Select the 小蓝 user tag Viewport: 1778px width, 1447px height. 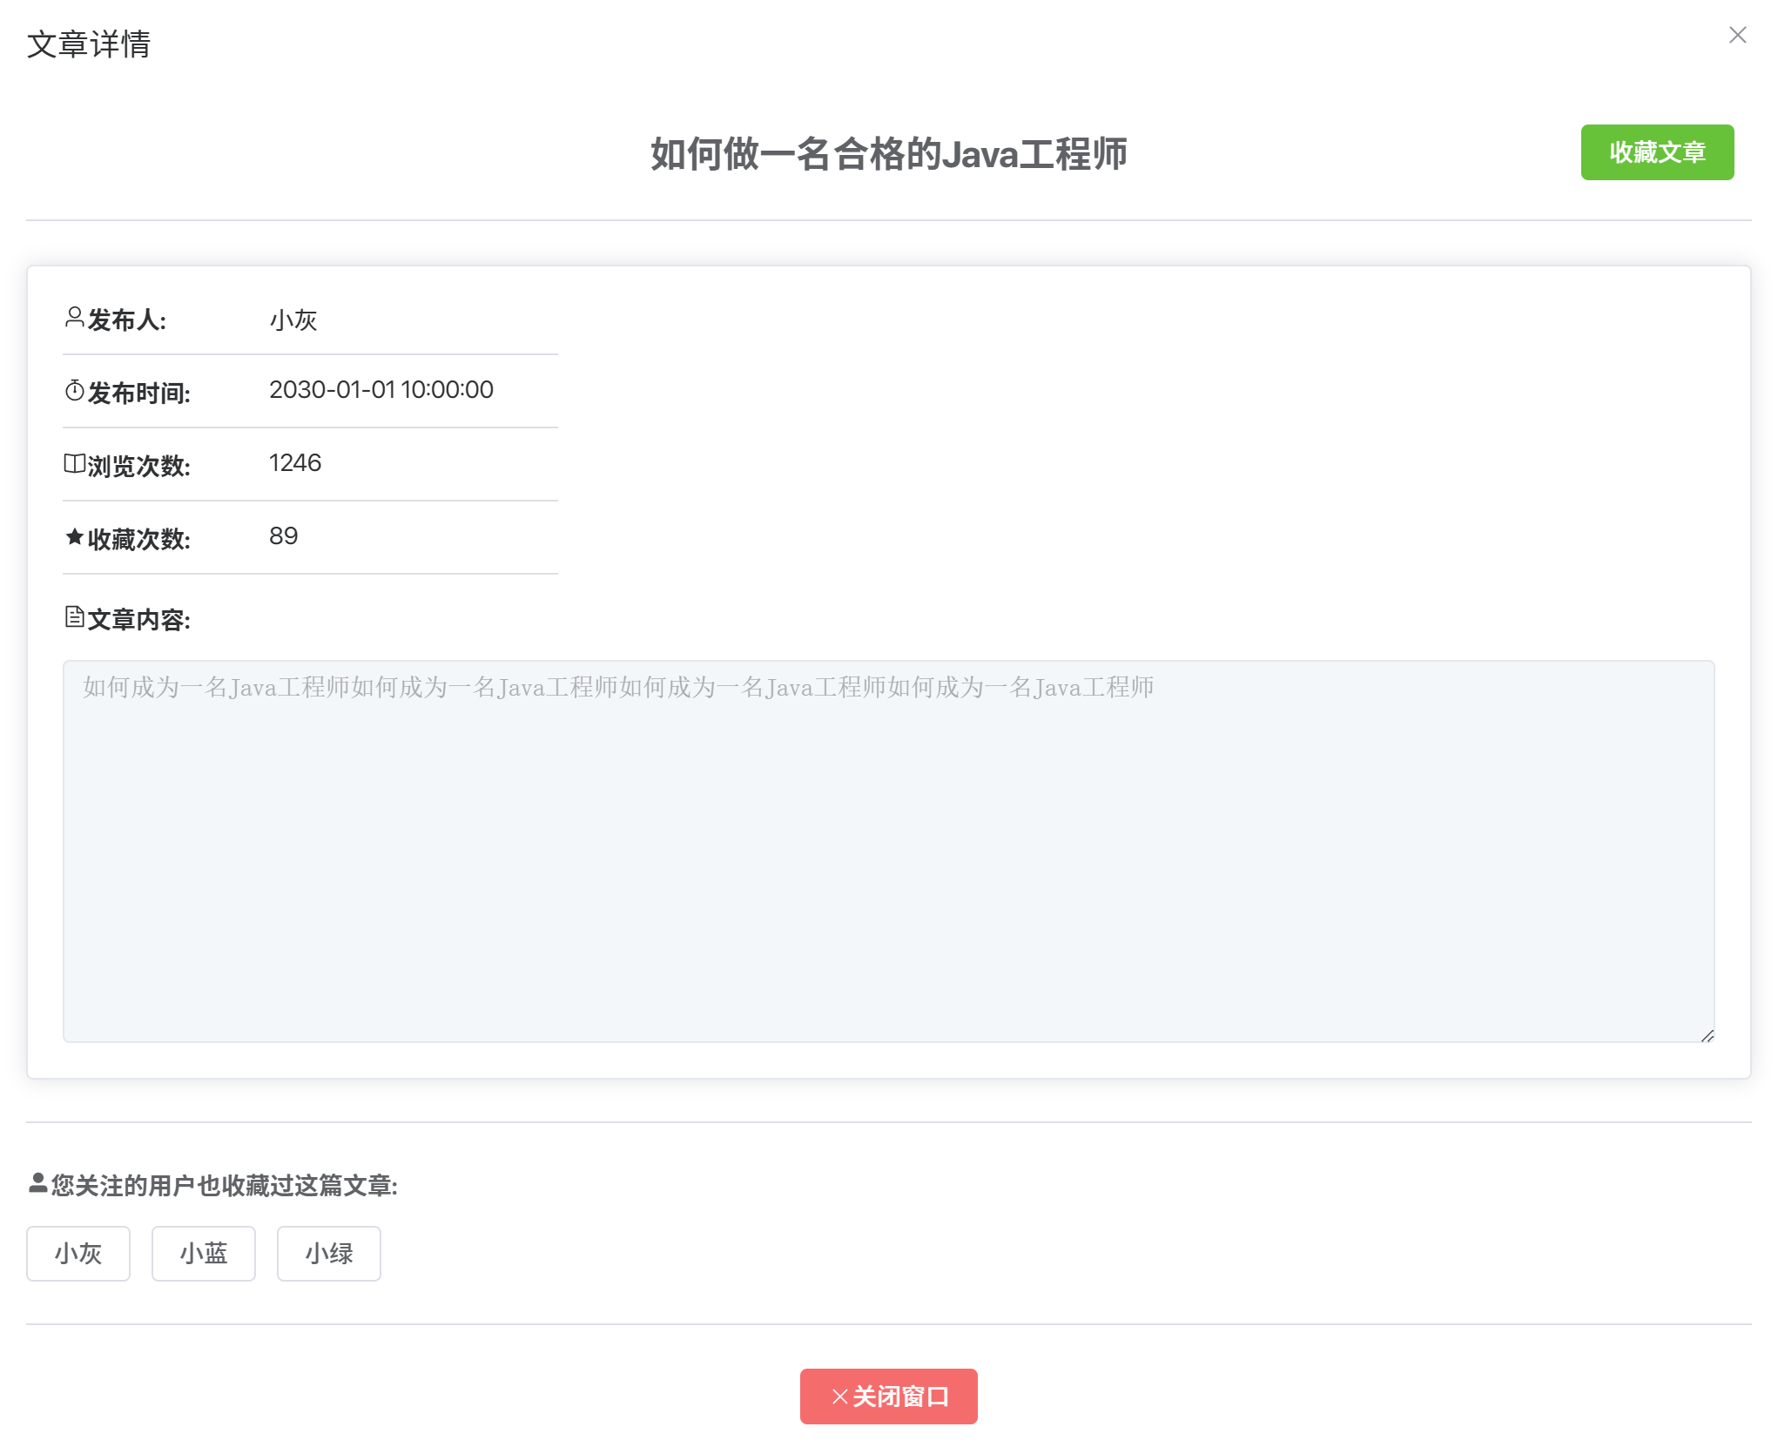(204, 1253)
